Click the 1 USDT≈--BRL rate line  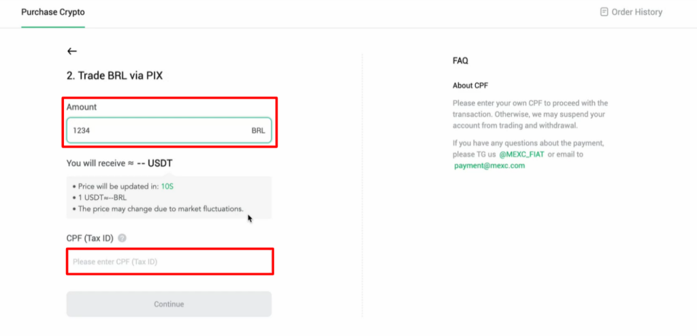[x=99, y=198]
